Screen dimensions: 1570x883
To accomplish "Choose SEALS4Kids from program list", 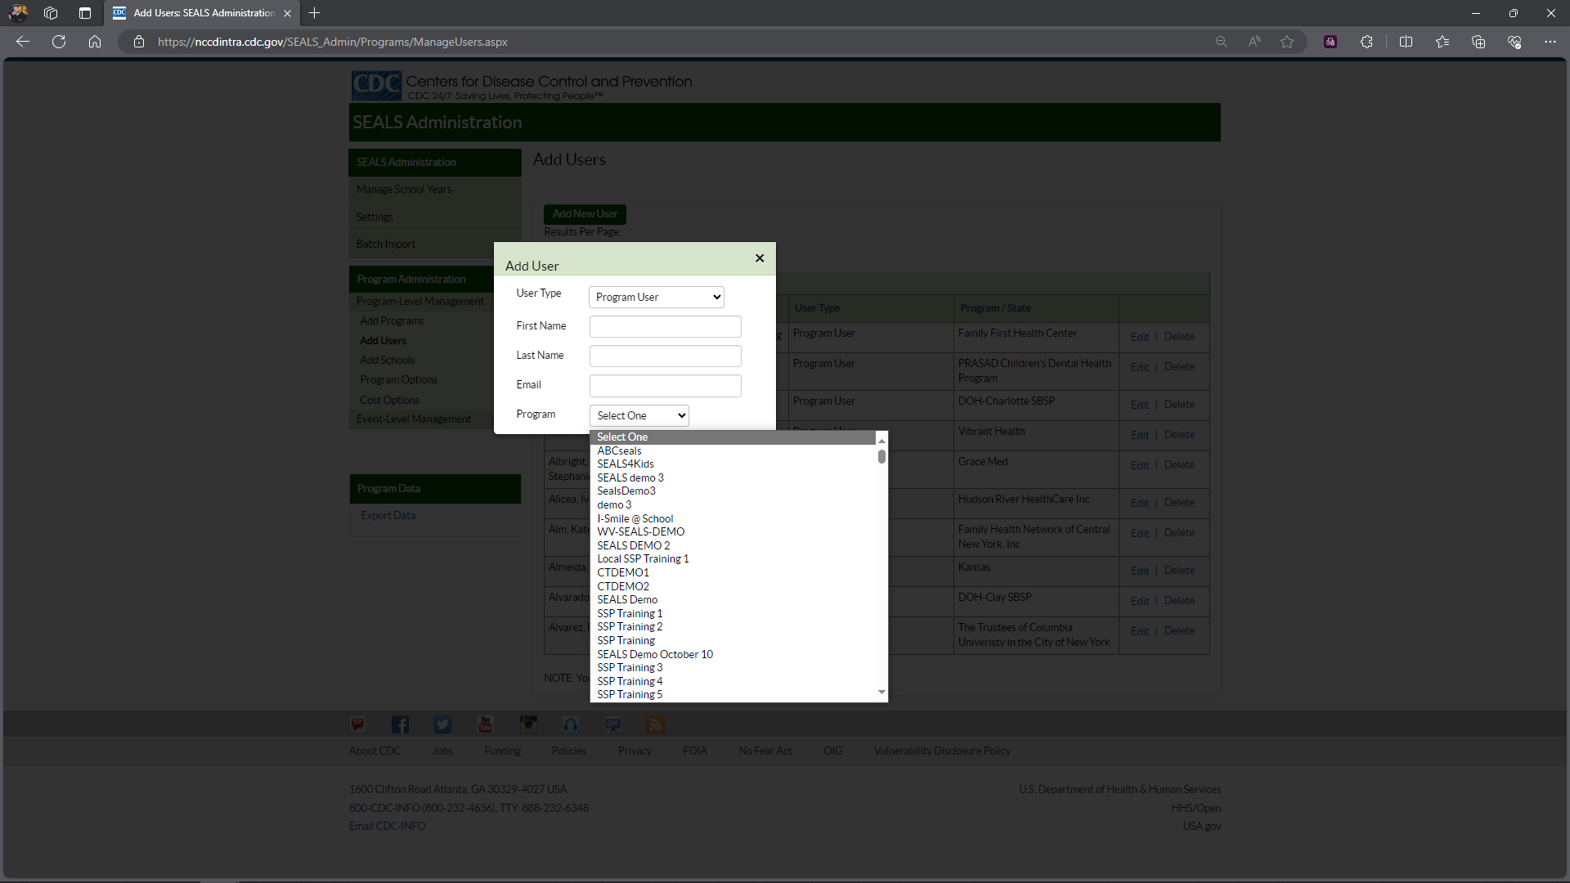I will click(x=626, y=464).
